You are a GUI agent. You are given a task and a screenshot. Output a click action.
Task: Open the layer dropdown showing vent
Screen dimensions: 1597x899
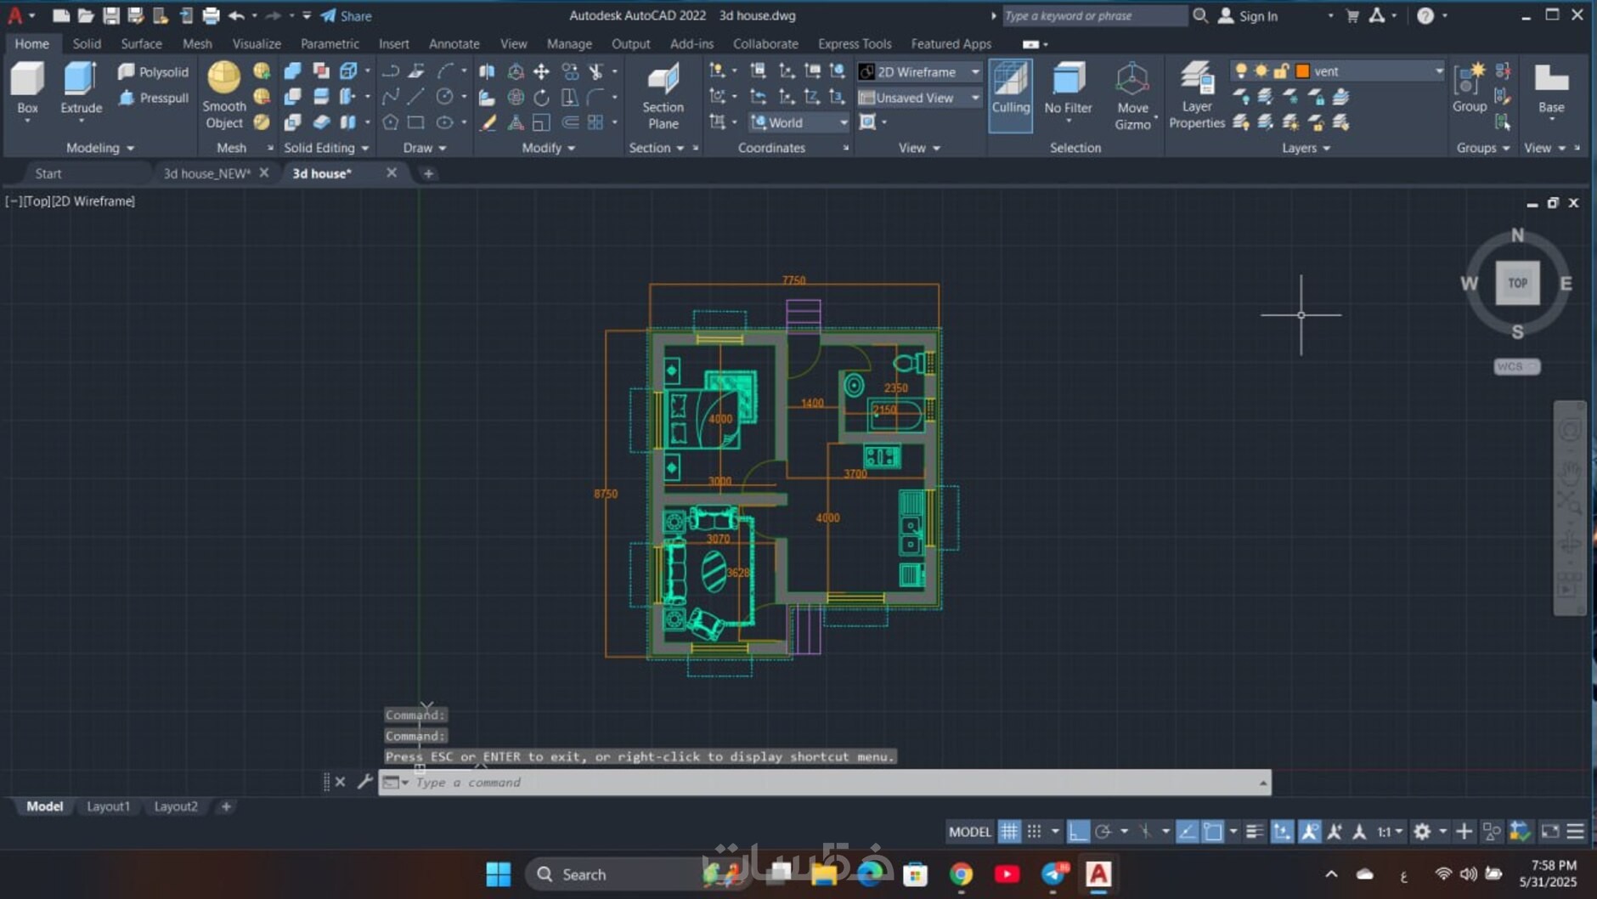pos(1337,71)
